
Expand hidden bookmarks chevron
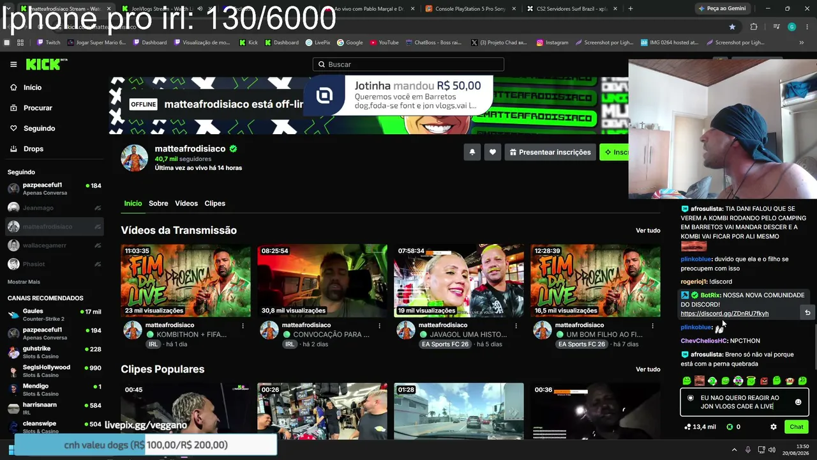(x=801, y=43)
